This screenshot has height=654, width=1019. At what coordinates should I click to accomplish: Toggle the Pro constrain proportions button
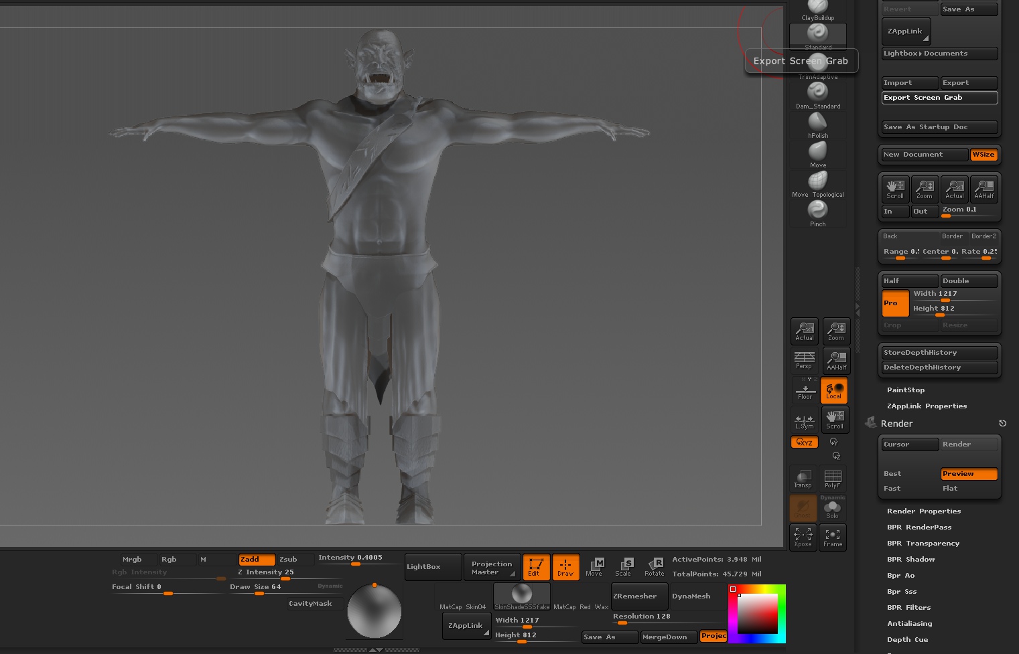(x=896, y=303)
